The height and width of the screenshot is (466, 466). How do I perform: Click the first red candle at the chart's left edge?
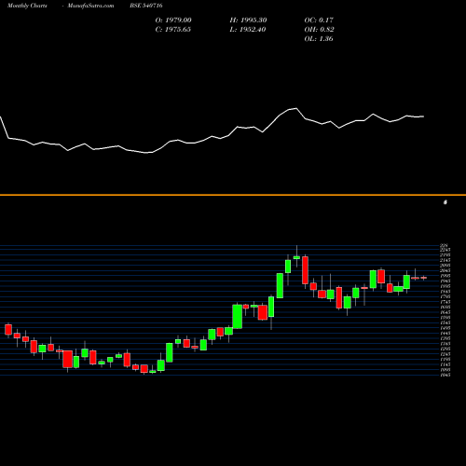tap(8, 330)
